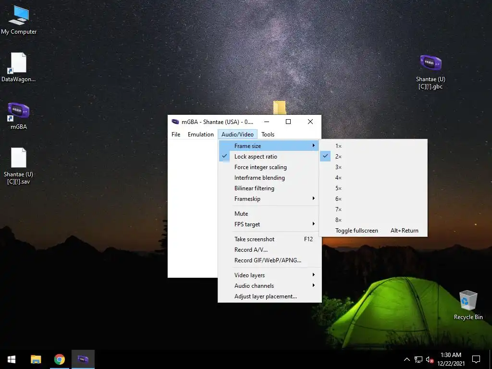This screenshot has height=369, width=492.
Task: Minimize the mGBA window
Action: (x=266, y=122)
